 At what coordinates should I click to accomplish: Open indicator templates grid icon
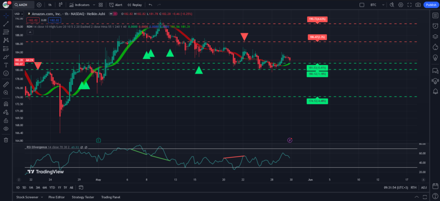pos(101,5)
